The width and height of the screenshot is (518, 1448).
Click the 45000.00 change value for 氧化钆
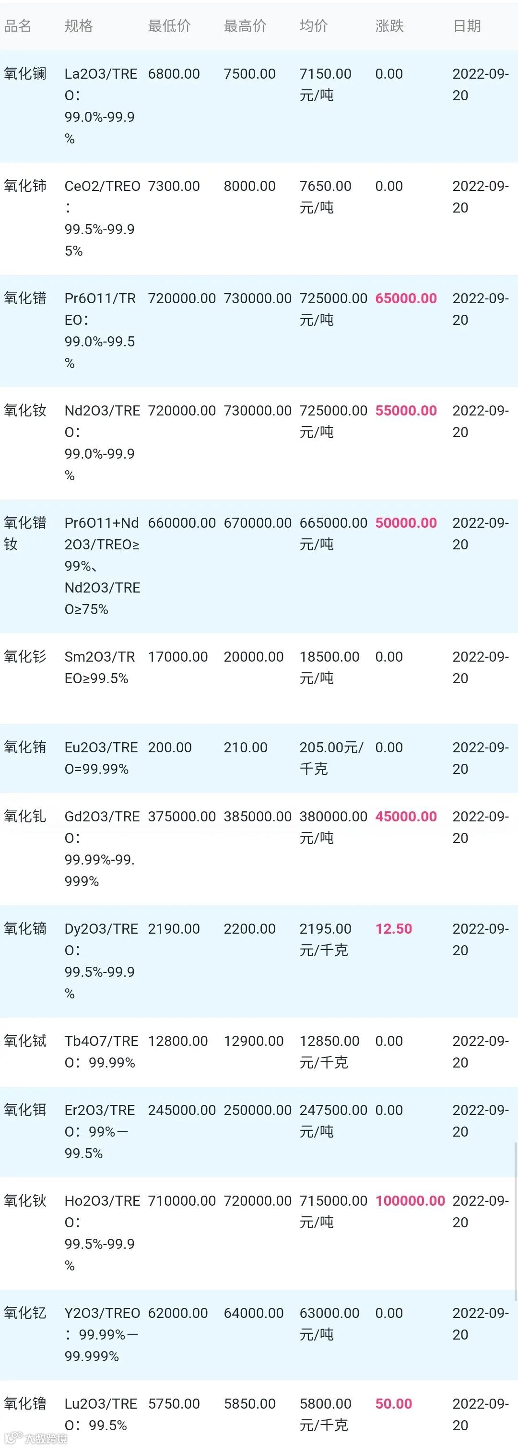406,817
